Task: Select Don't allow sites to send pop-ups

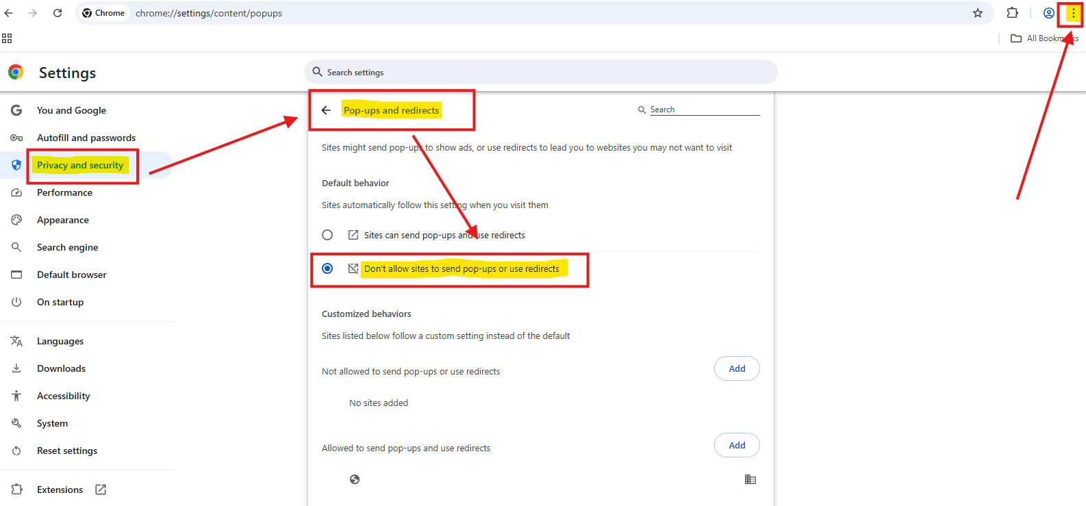Action: click(x=327, y=268)
